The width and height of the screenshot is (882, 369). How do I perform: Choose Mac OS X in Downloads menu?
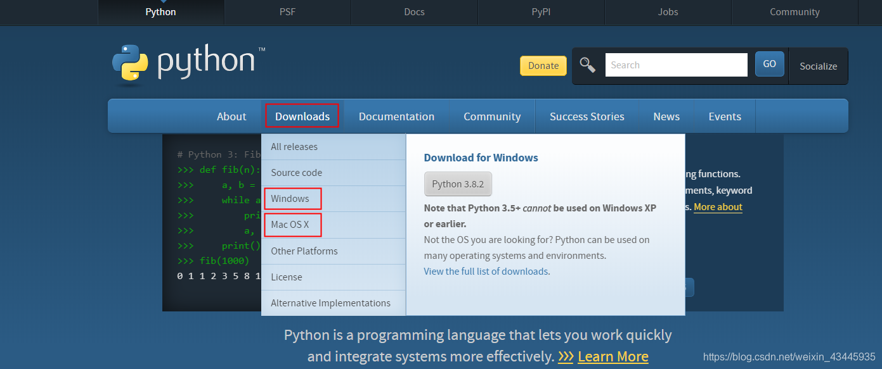coord(334,225)
